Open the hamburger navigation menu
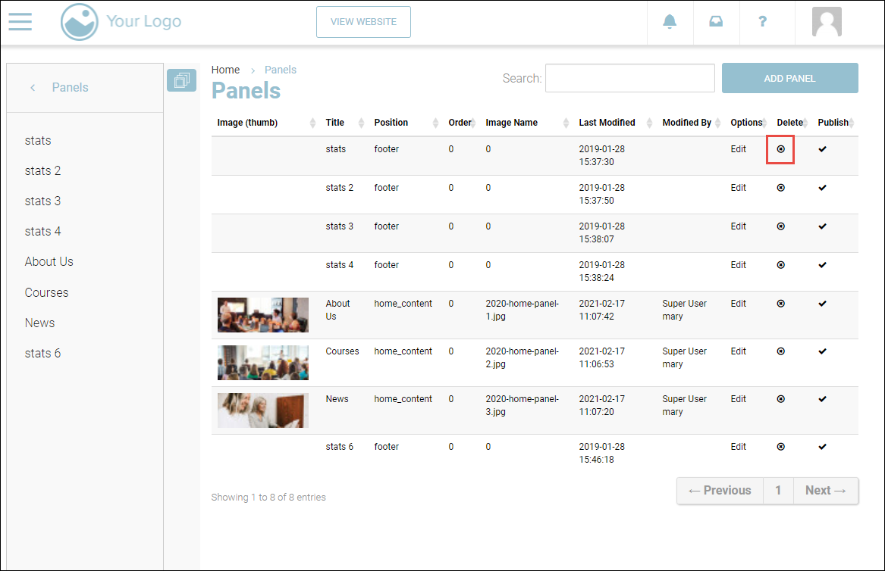Screen dimensions: 885x571 [20, 21]
